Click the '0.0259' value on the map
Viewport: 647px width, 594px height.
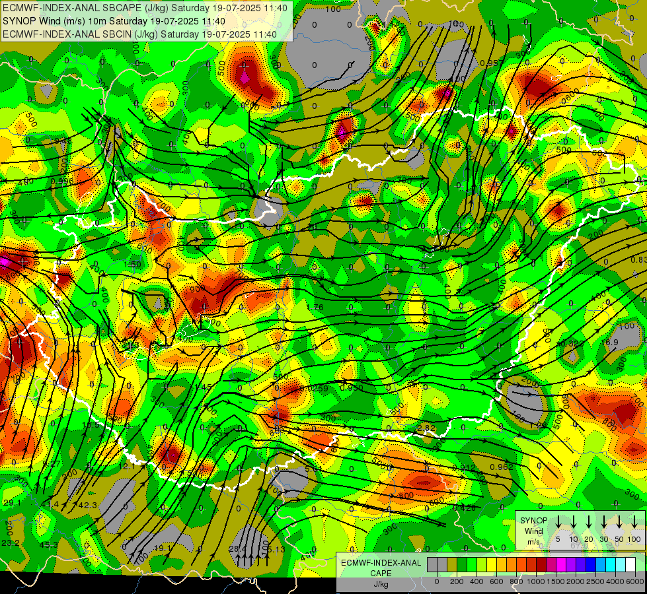tap(315, 388)
